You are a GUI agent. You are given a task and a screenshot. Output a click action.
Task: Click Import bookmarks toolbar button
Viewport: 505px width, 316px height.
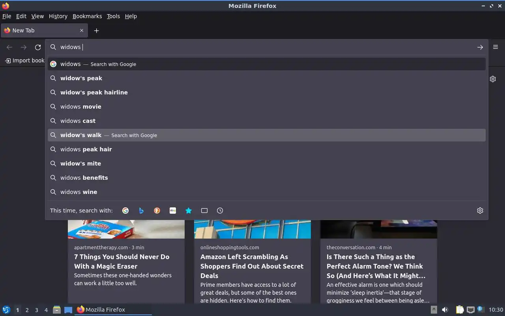coord(24,60)
